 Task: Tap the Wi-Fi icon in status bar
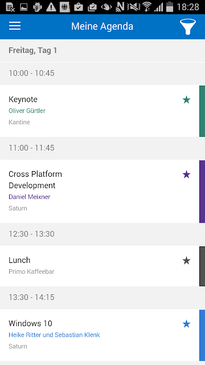(147, 7)
